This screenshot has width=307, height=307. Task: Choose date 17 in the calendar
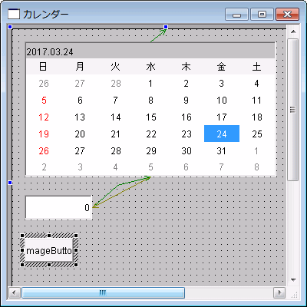tap(222, 117)
